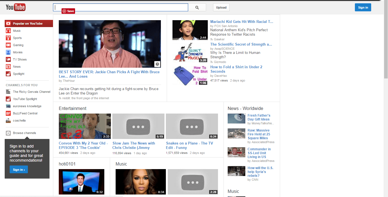Click the blue Sign in button in header
The height and width of the screenshot is (197, 388).
pyautogui.click(x=363, y=7)
